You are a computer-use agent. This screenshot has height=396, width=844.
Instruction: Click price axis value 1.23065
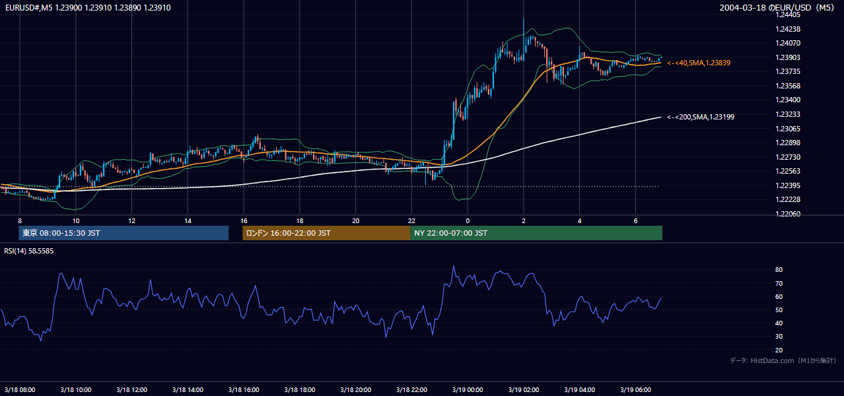click(787, 129)
